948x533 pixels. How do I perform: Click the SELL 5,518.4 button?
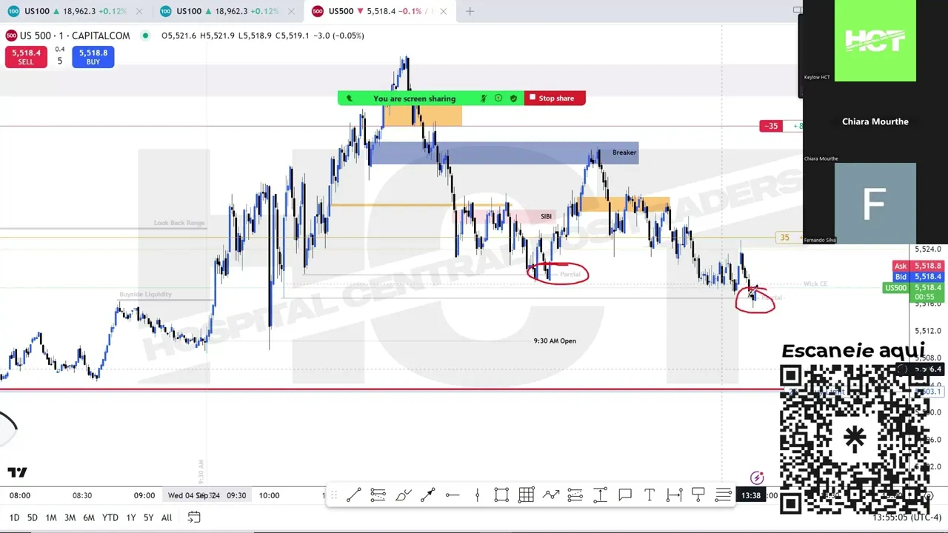pos(26,57)
